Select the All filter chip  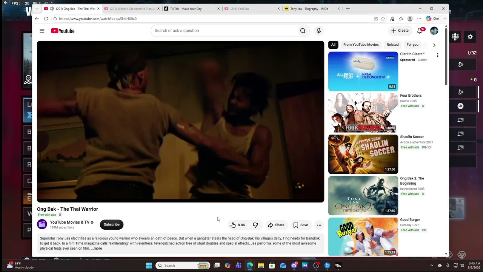tap(333, 45)
